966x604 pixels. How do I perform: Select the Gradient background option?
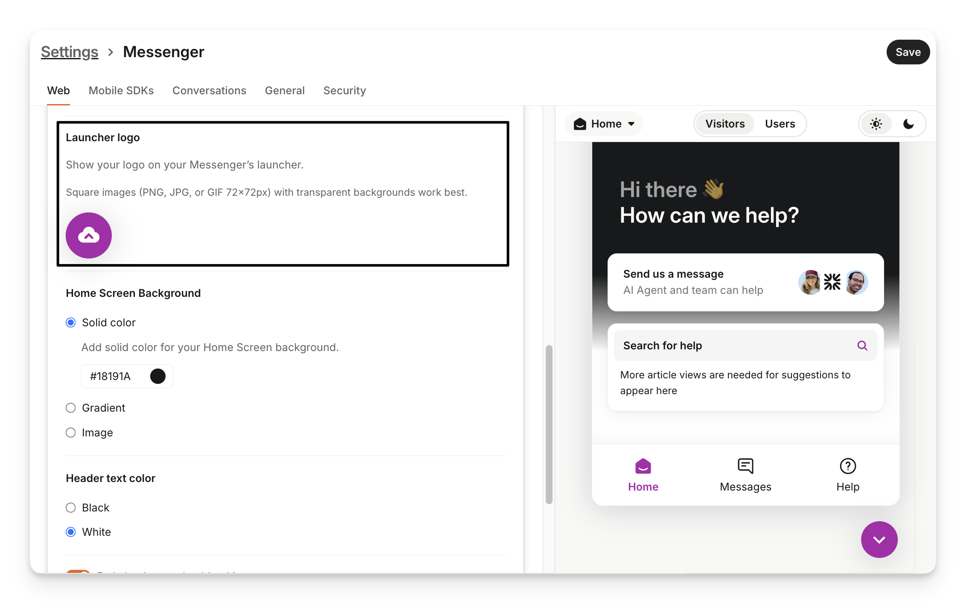pyautogui.click(x=71, y=408)
